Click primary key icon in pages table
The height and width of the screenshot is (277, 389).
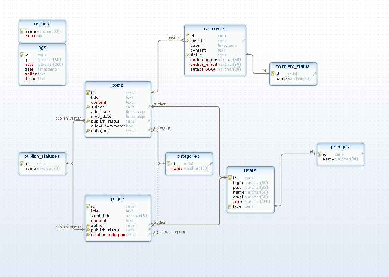(88, 206)
